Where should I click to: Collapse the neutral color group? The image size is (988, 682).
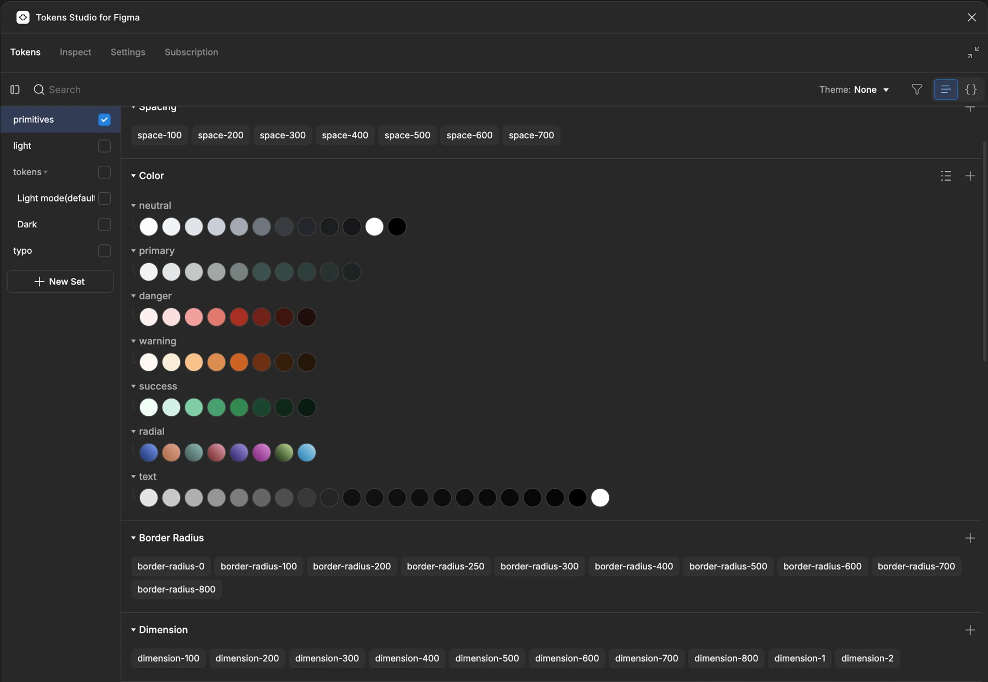(133, 205)
